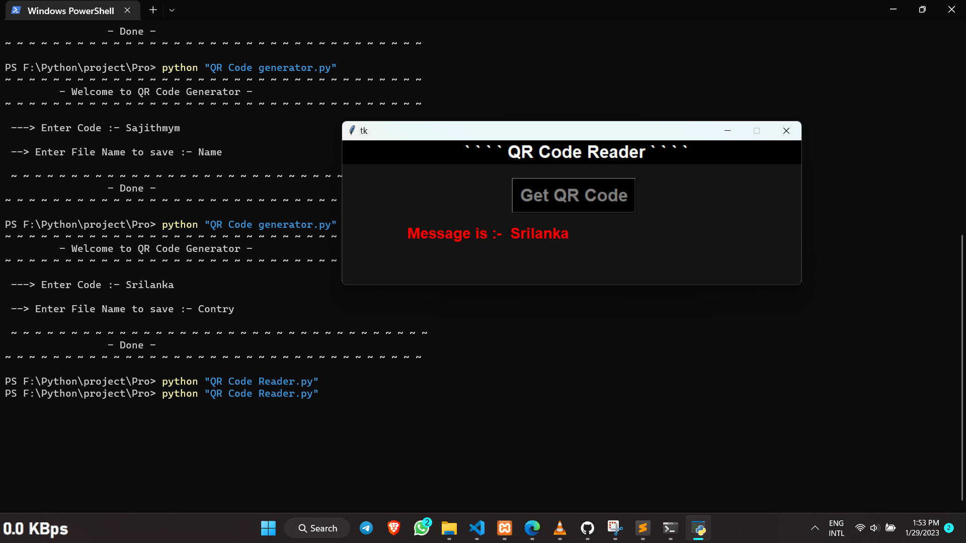
Task: Open the ENG INTL language switcher
Action: click(836, 528)
